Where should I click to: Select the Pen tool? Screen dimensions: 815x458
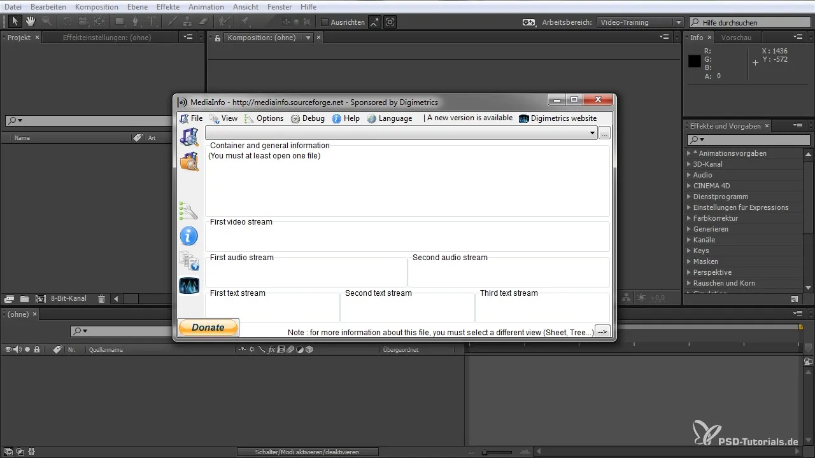(x=136, y=22)
